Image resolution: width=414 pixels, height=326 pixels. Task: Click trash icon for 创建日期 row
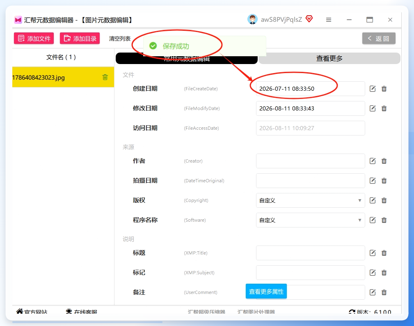[384, 89]
